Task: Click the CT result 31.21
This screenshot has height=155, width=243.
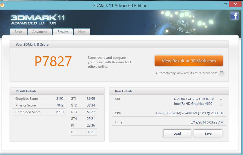Action: (x=91, y=132)
